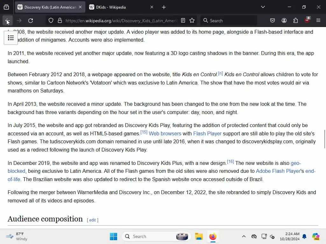
Task: Bookmark this page with the star
Action: (x=192, y=21)
